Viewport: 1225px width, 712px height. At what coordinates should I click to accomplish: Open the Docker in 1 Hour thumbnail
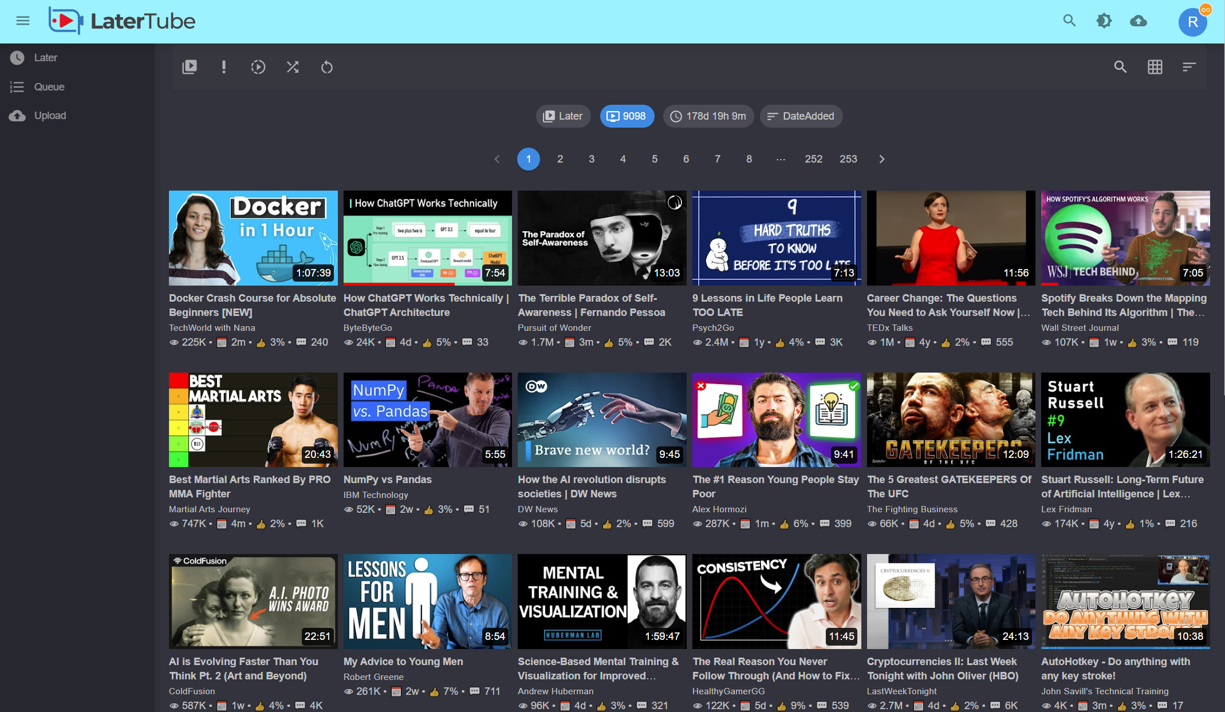click(253, 238)
